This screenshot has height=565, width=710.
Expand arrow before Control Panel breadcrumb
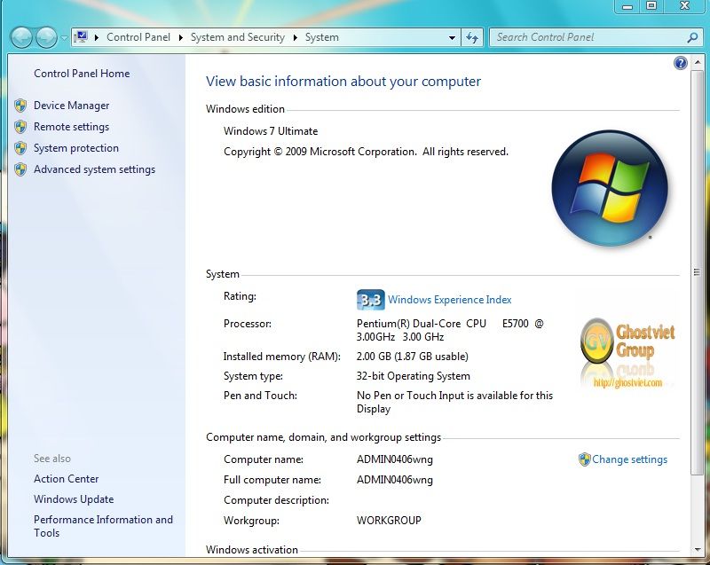96,37
